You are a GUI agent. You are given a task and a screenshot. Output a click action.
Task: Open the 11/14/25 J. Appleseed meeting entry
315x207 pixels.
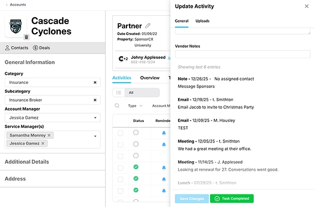click(x=228, y=166)
